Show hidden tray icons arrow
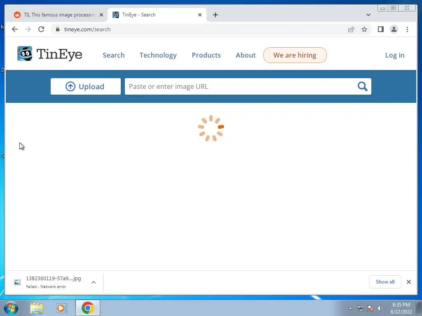The height and width of the screenshot is (316, 422). click(x=350, y=308)
